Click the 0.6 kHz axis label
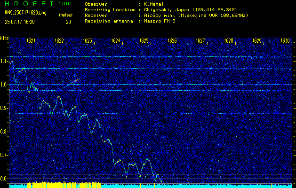 pyautogui.click(x=4, y=179)
